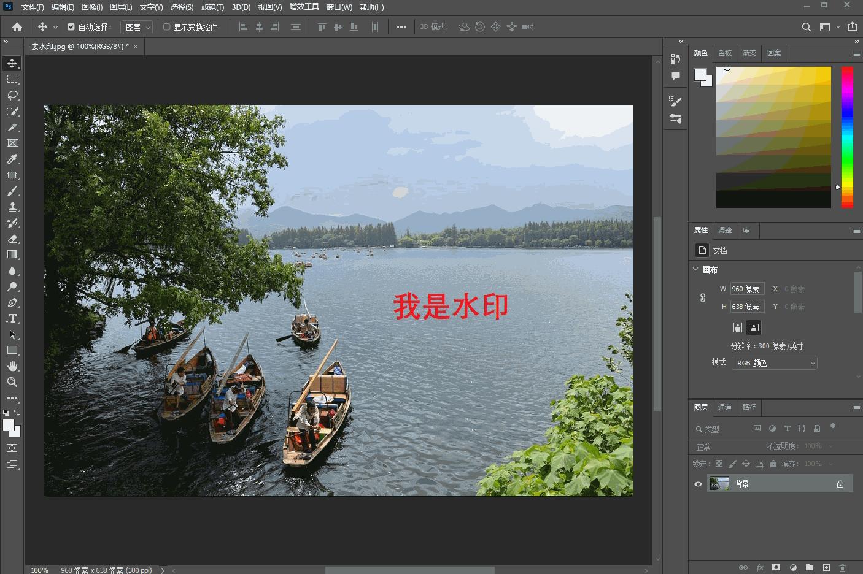This screenshot has height=574, width=863.
Task: Click the link icon between canvas W and H
Action: [x=703, y=297]
